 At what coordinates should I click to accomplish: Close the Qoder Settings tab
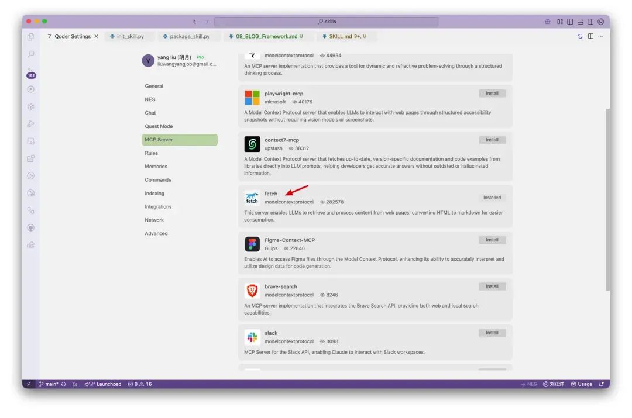(97, 36)
